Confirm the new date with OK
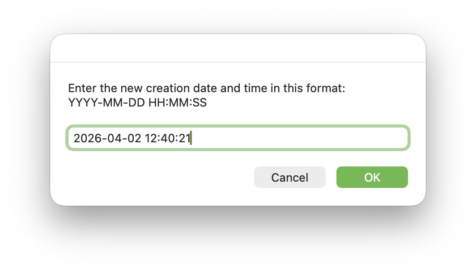 (372, 177)
